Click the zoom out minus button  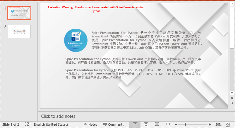coord(176,124)
